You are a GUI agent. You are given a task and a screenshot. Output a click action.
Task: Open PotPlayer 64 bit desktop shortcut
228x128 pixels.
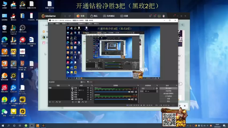point(13,113)
